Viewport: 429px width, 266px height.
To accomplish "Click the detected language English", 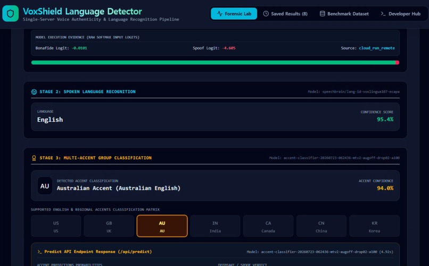I will pyautogui.click(x=50, y=120).
